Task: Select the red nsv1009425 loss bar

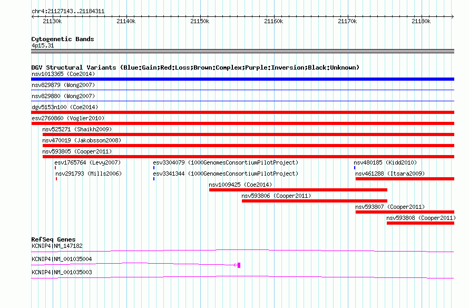Action: (298, 190)
